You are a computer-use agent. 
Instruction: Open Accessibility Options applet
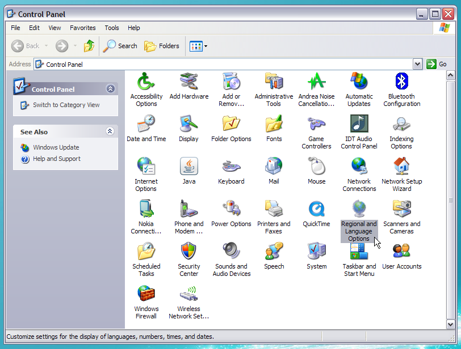146,82
